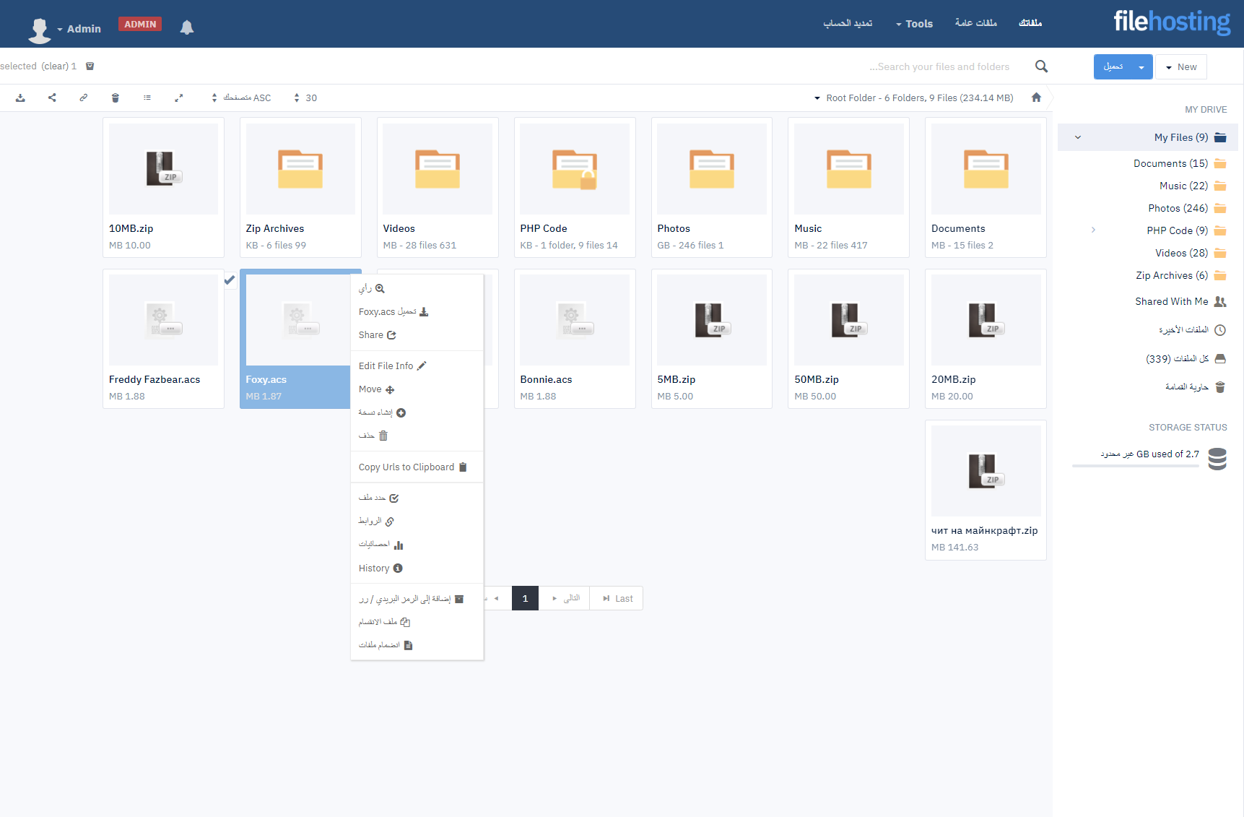This screenshot has width=1244, height=817.
Task: Click the home icon beside Root Folder
Action: [x=1036, y=98]
